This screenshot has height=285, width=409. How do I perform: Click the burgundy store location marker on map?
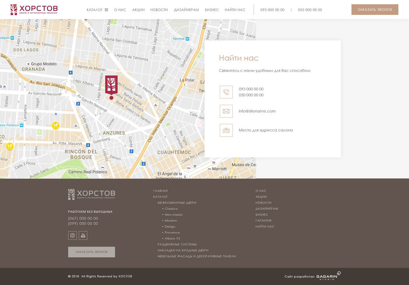tap(112, 87)
